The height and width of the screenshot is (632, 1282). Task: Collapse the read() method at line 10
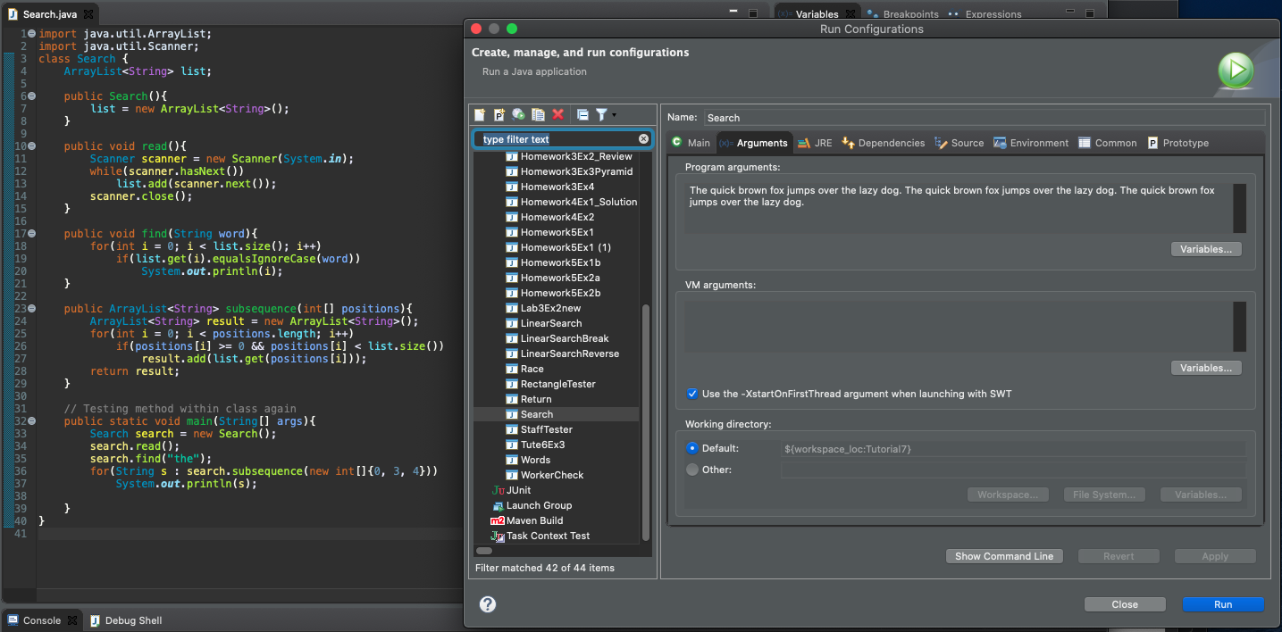coord(31,146)
